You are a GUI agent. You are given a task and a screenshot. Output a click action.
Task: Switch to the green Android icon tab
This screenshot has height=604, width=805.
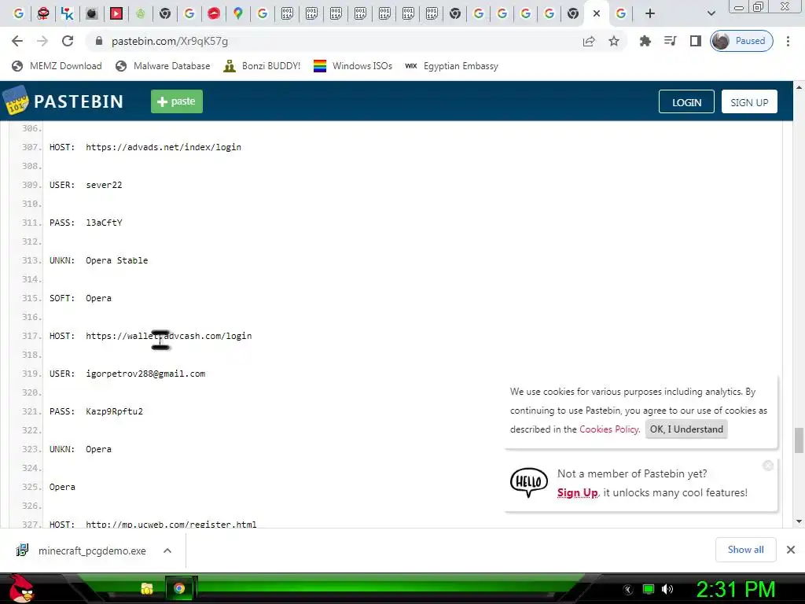[x=141, y=13]
